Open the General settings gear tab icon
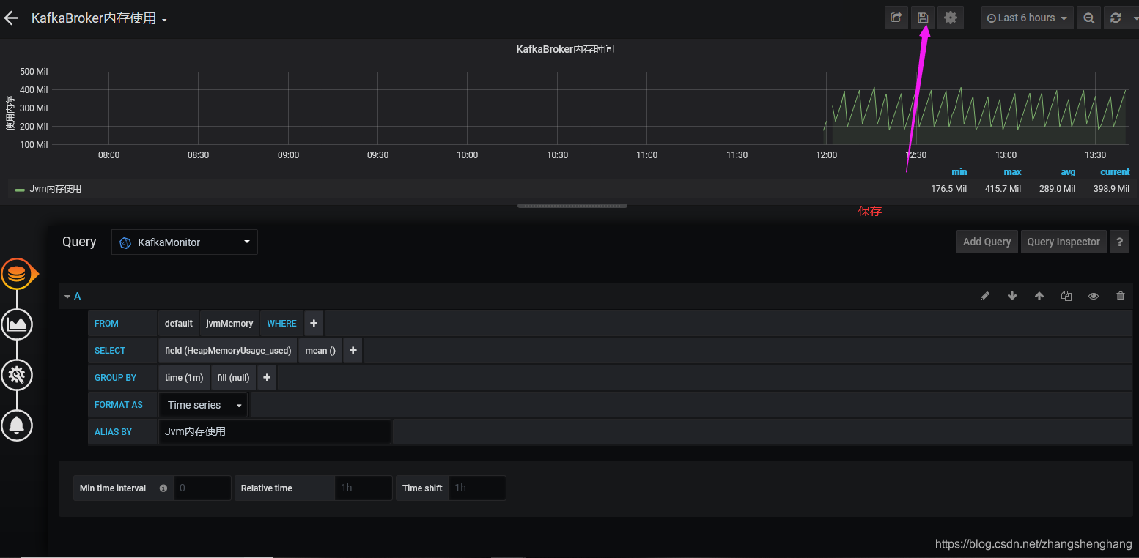This screenshot has height=558, width=1139. (x=17, y=375)
